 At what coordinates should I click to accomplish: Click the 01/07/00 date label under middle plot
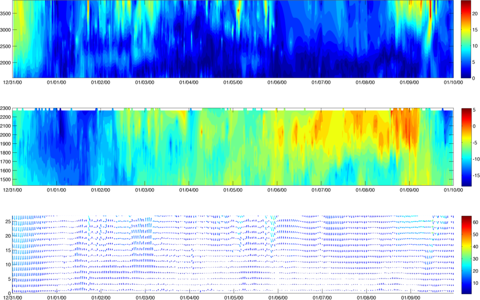(321, 190)
